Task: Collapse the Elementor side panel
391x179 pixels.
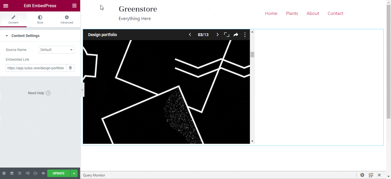Action: (x=82, y=90)
